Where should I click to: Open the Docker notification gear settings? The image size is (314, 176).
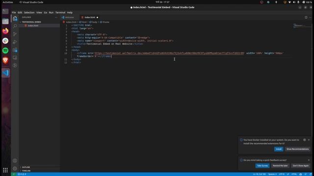click(x=304, y=140)
